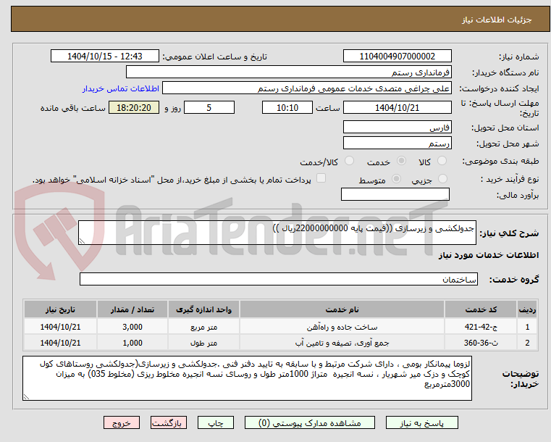Click service code ج-42-421 cell
This screenshot has height=442, width=551.
(481, 327)
